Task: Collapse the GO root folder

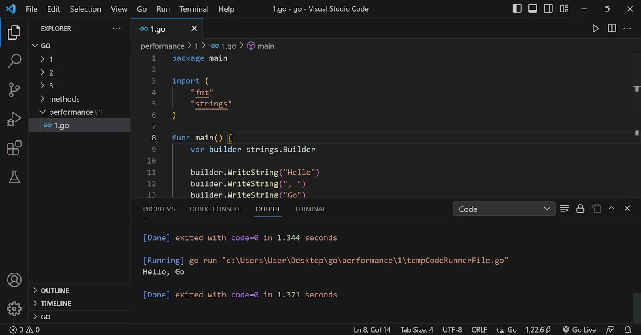Action: pyautogui.click(x=80, y=46)
